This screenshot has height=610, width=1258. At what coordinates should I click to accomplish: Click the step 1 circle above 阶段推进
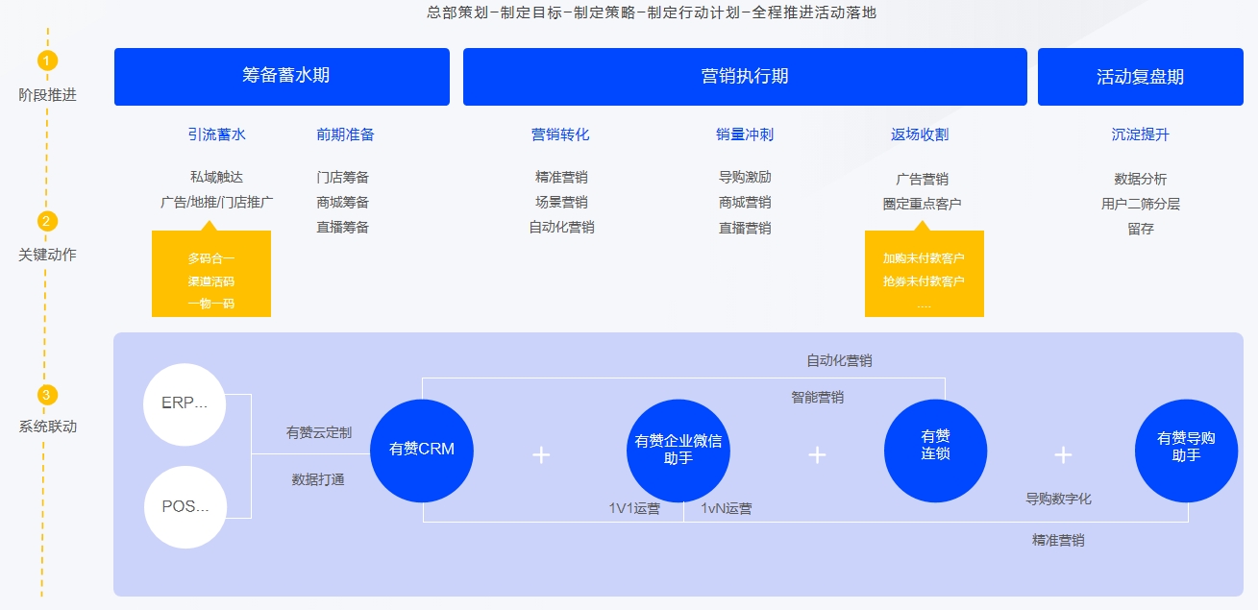pos(47,61)
